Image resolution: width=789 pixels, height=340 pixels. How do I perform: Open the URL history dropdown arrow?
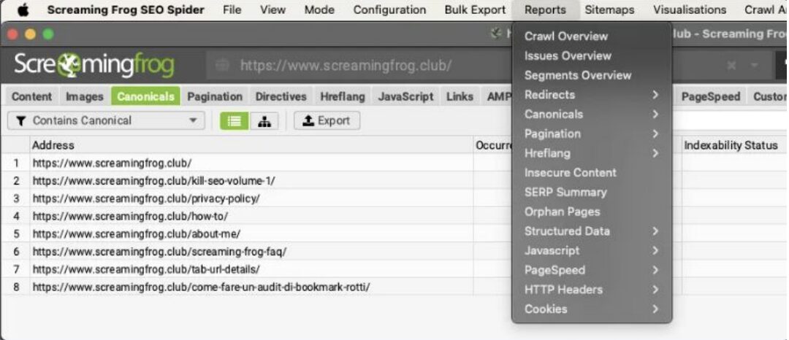[x=754, y=65]
